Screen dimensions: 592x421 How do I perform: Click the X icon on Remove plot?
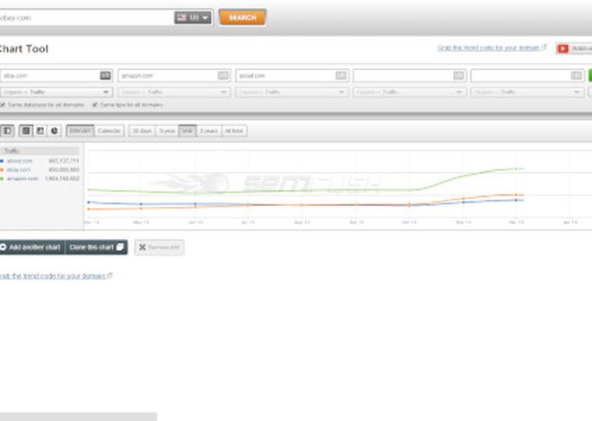(142, 247)
